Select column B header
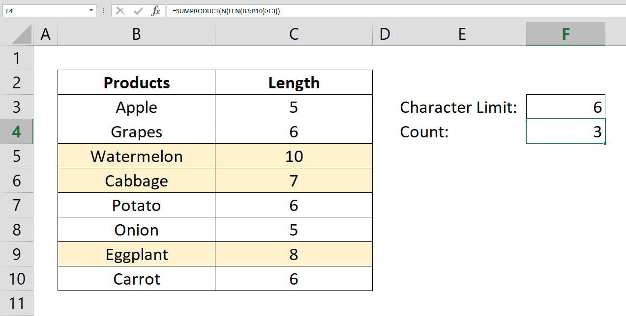The image size is (626, 316). click(x=137, y=34)
